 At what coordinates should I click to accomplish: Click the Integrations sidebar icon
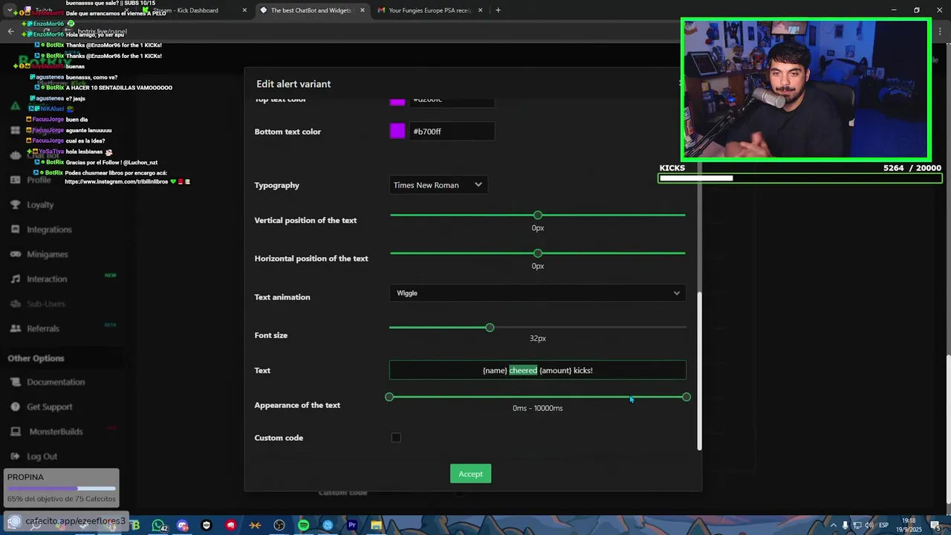15,230
